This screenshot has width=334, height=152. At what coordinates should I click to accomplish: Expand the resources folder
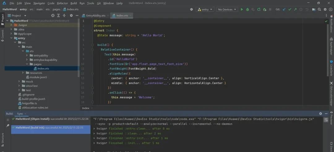(23, 73)
